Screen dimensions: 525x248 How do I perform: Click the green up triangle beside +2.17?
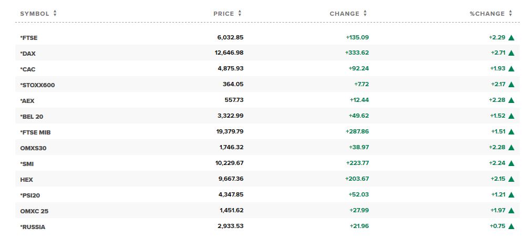pos(511,85)
